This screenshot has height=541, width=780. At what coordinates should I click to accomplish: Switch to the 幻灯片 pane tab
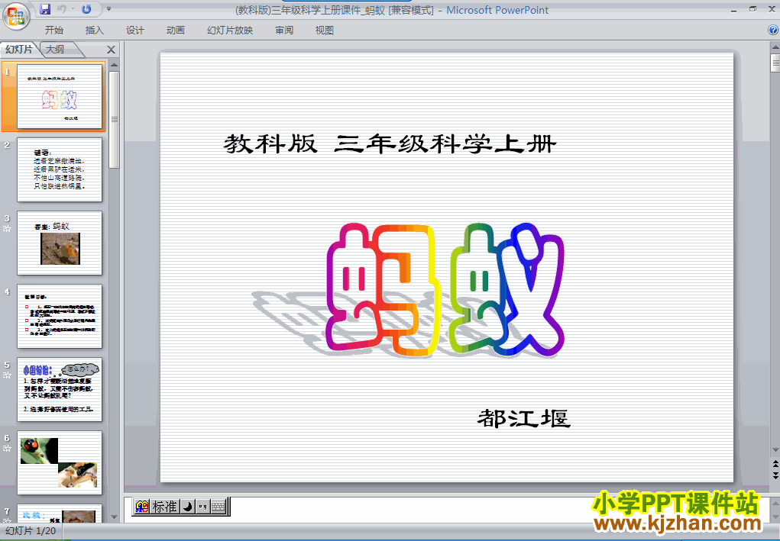click(19, 49)
